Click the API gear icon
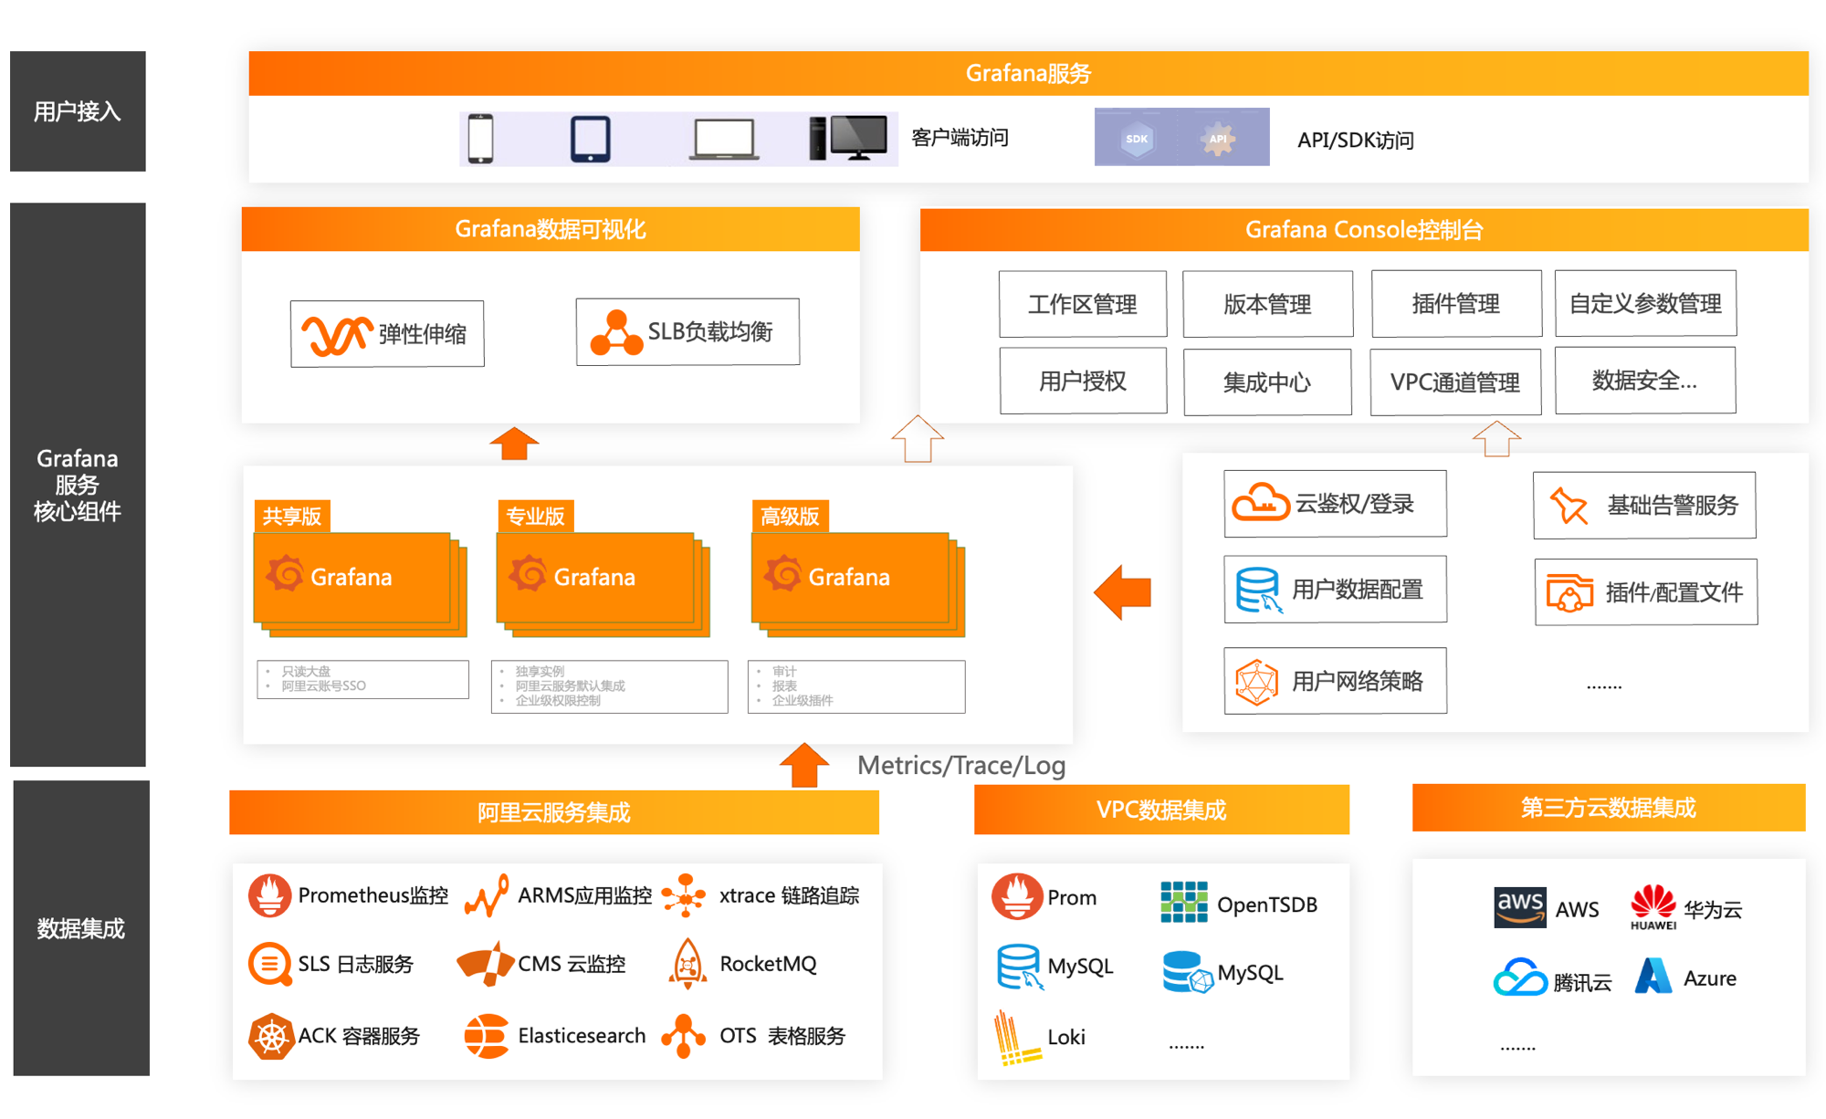Viewport: 1826px width, 1119px height. click(1218, 139)
